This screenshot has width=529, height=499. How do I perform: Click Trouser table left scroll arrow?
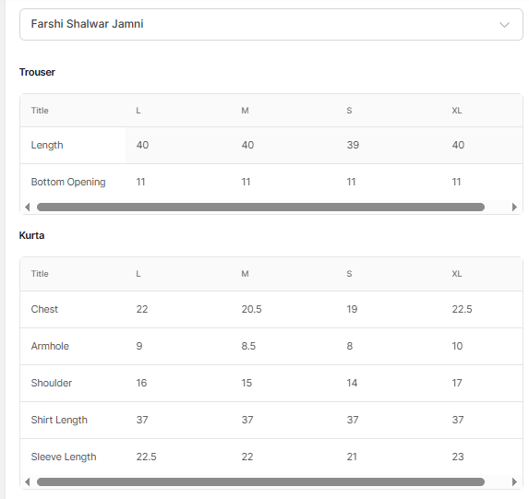[28, 207]
